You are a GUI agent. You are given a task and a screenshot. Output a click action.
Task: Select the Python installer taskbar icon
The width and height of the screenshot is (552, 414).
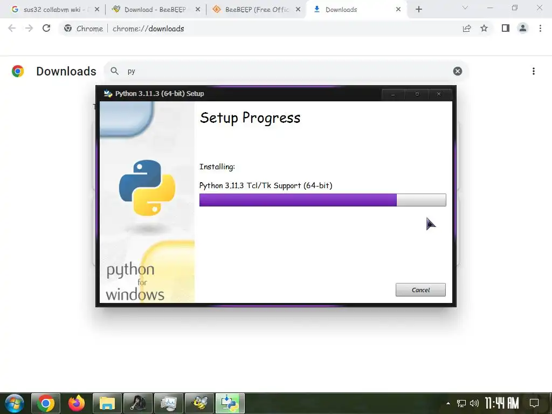(230, 403)
